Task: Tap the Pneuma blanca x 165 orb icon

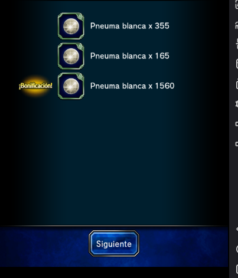Action: click(71, 56)
